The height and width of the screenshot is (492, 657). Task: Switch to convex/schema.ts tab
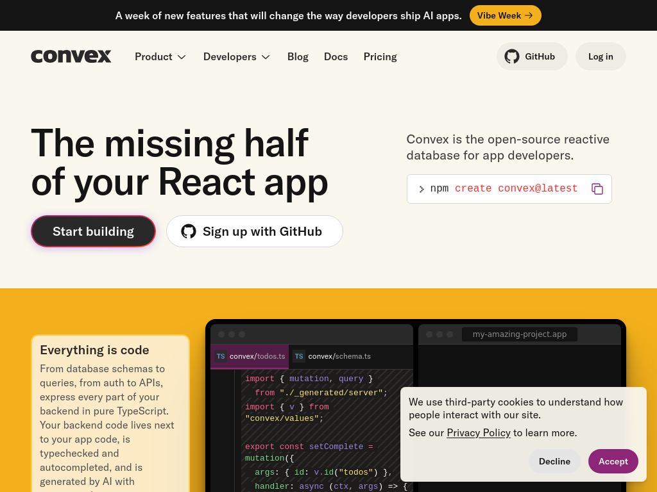[339, 356]
